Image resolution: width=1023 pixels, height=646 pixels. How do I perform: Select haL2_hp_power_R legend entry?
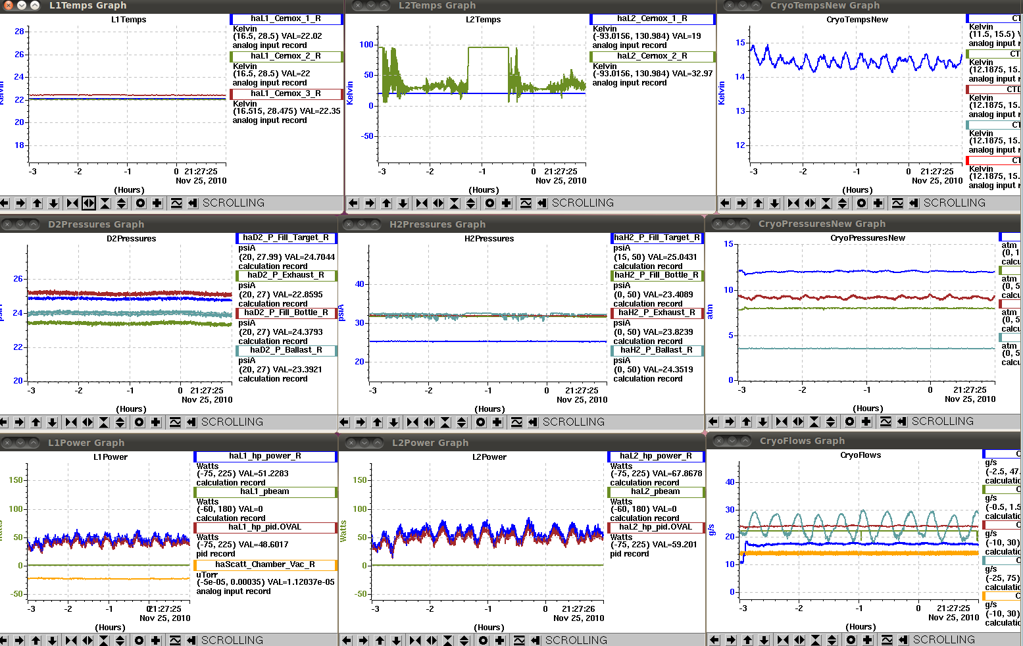pos(656,457)
